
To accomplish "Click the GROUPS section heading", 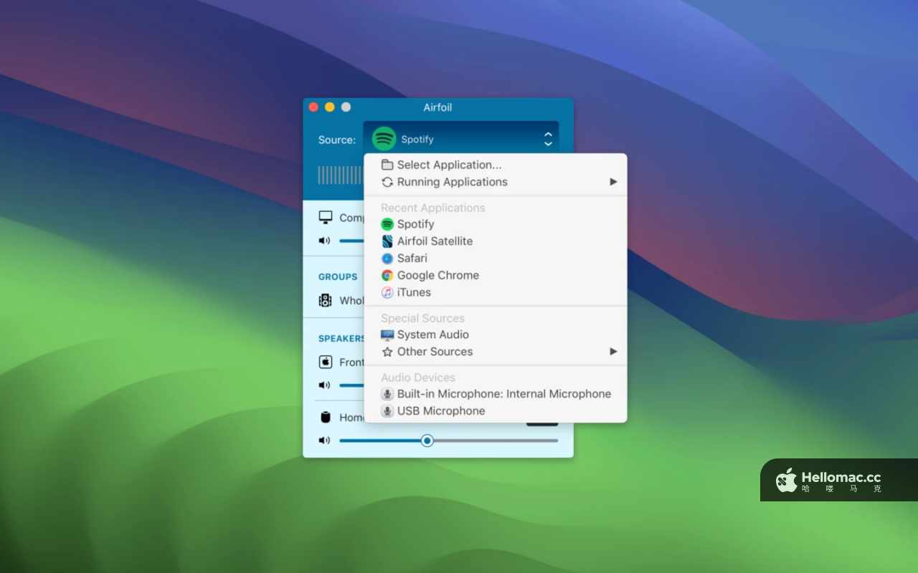I will click(x=338, y=276).
